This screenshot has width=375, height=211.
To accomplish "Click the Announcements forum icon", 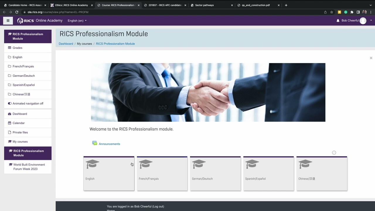I will 95,143.
